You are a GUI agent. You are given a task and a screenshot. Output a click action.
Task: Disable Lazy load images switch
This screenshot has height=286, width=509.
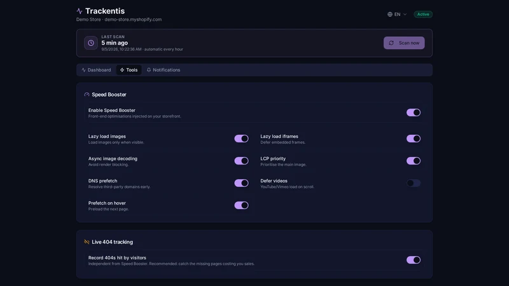(241, 139)
